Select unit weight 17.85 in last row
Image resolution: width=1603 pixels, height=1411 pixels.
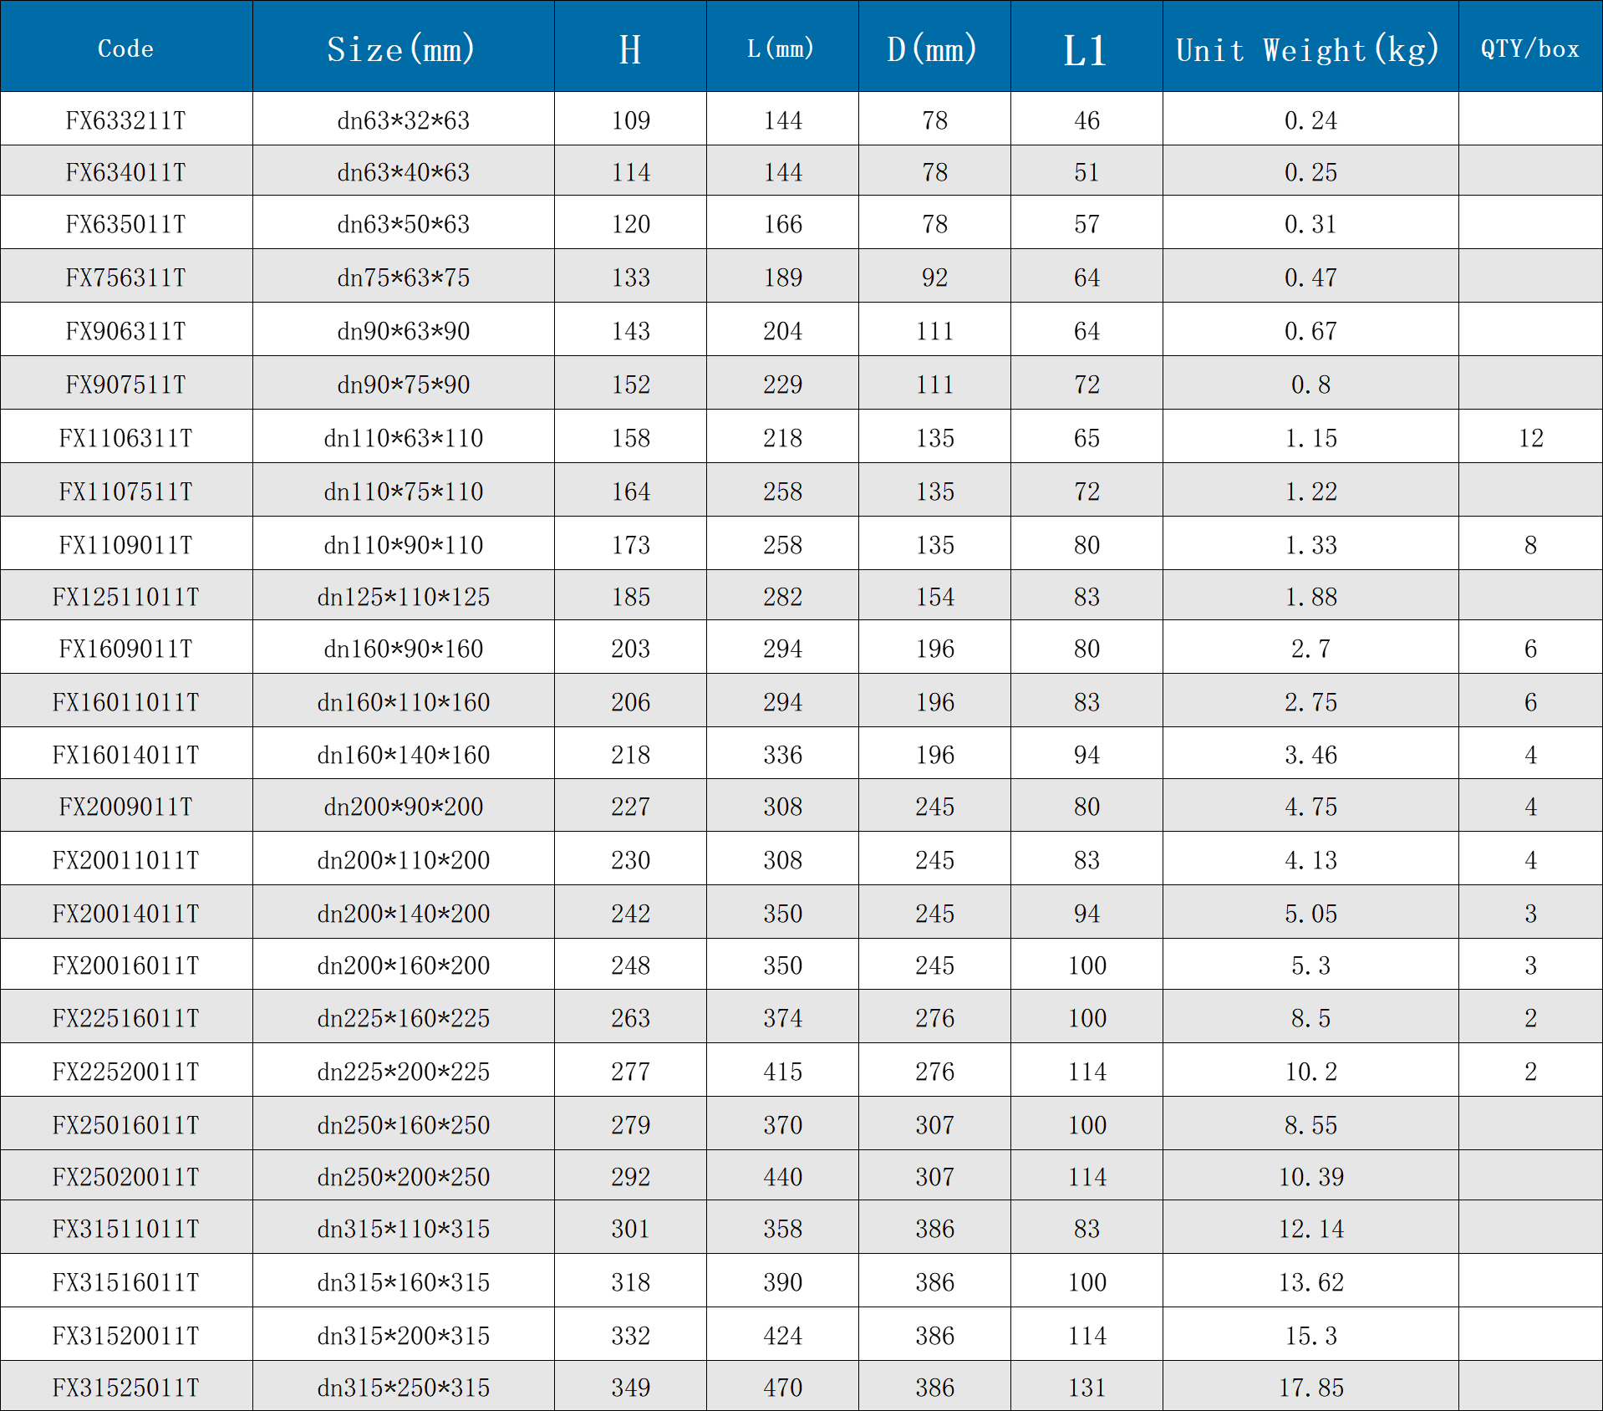1310,1388
